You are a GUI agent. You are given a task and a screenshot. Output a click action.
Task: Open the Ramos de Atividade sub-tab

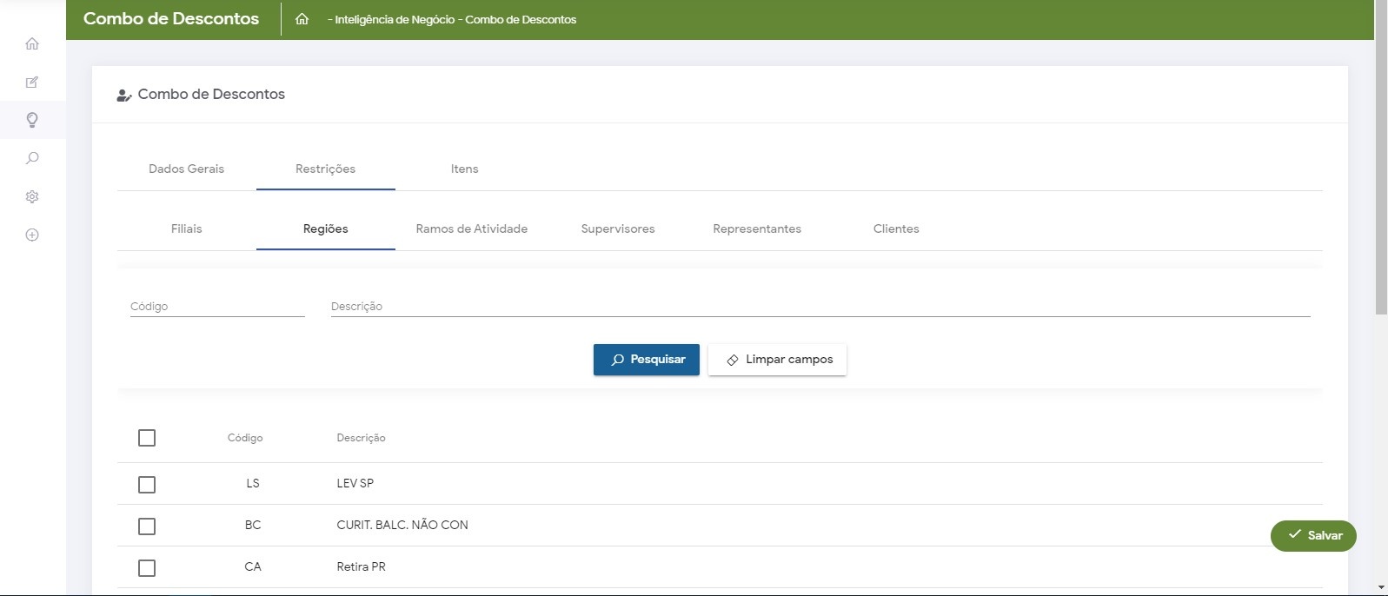pyautogui.click(x=471, y=228)
